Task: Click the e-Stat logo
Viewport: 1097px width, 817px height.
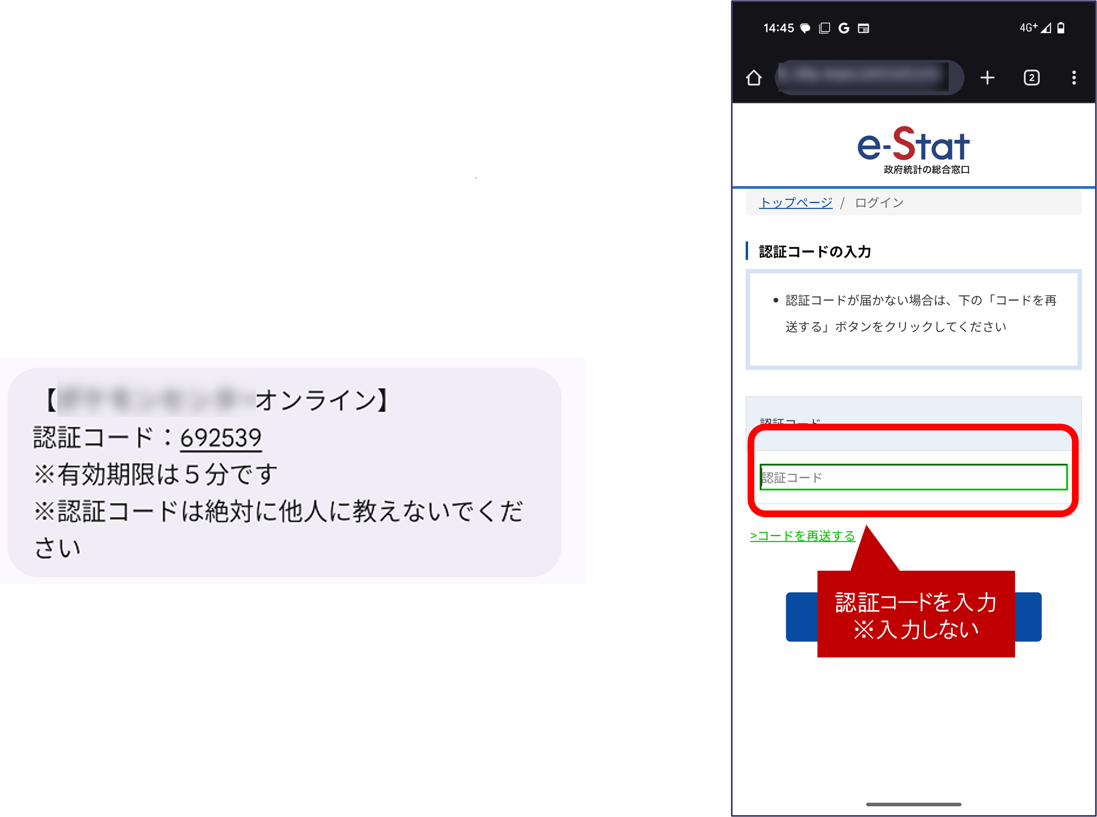Action: 913,149
